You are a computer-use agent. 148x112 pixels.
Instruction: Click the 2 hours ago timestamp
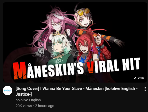point(45,106)
